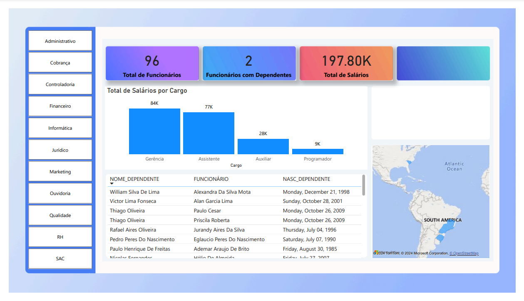Select Marketing from the department list
The width and height of the screenshot is (524, 301).
pyautogui.click(x=60, y=172)
